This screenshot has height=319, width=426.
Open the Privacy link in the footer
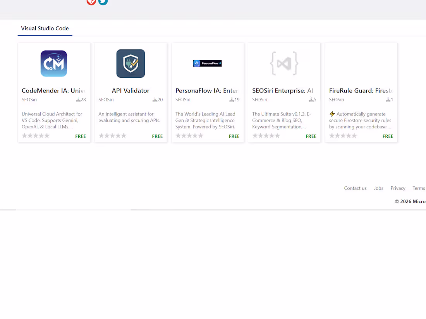click(398, 188)
